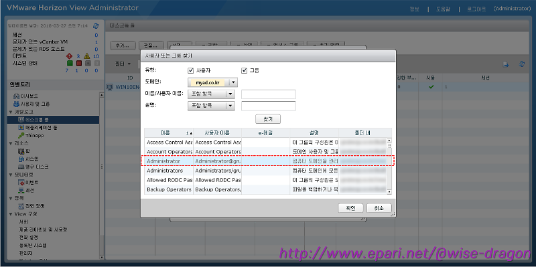The width and height of the screenshot is (536, 267).
Task: Select the Administrator row in results
Action: pyautogui.click(x=265, y=161)
